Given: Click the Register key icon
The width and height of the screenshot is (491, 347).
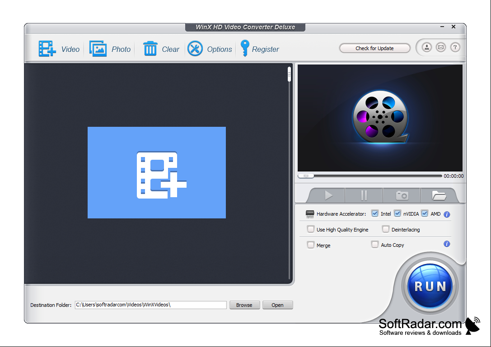Looking at the screenshot, I should [244, 48].
